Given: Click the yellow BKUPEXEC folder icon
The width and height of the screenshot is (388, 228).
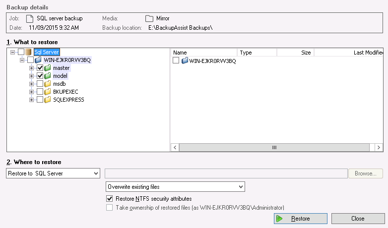Looking at the screenshot, I should [x=48, y=92].
